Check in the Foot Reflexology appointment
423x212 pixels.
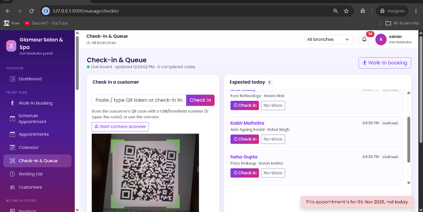pos(245,105)
